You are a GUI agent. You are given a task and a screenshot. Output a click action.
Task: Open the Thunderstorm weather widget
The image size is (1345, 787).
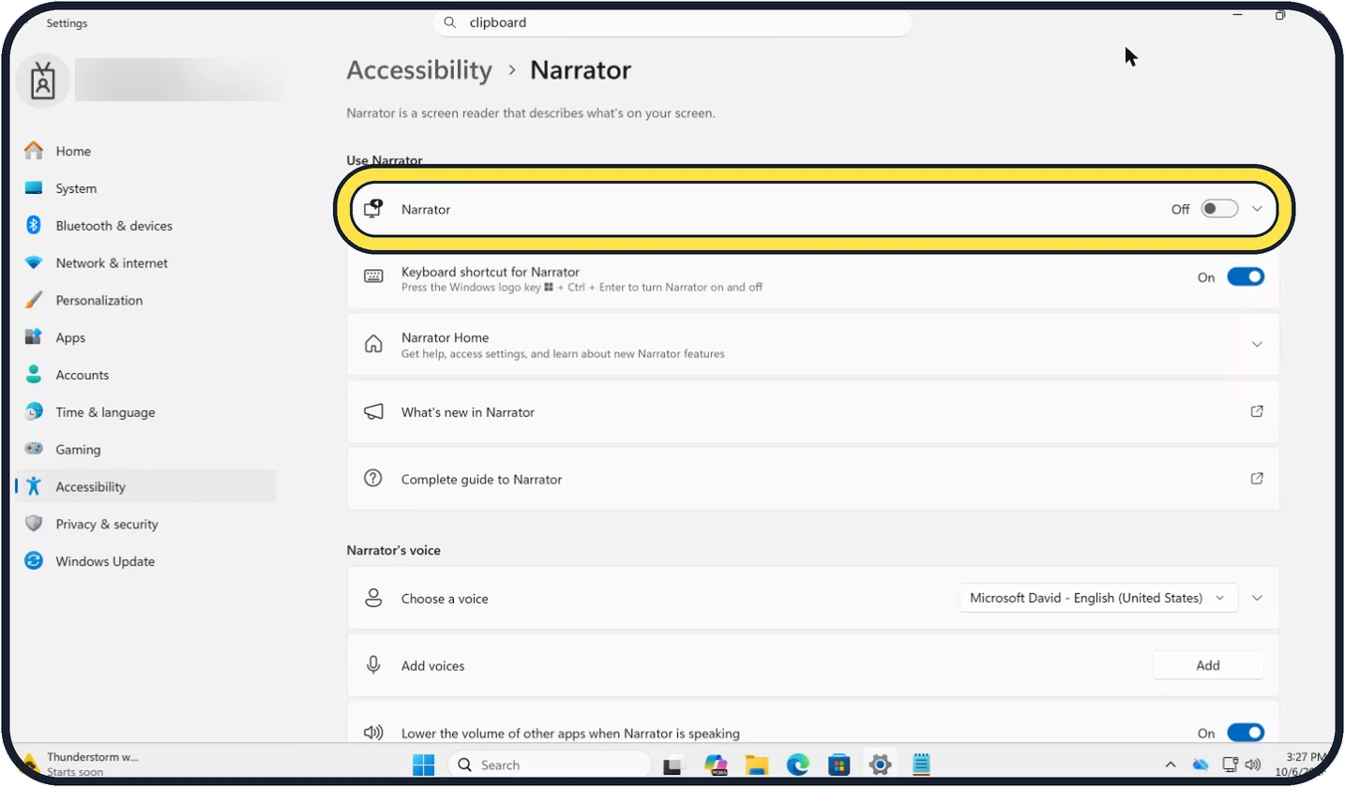[x=82, y=764]
